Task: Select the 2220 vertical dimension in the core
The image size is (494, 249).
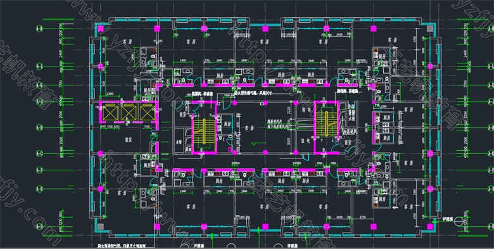Action: [288, 110]
